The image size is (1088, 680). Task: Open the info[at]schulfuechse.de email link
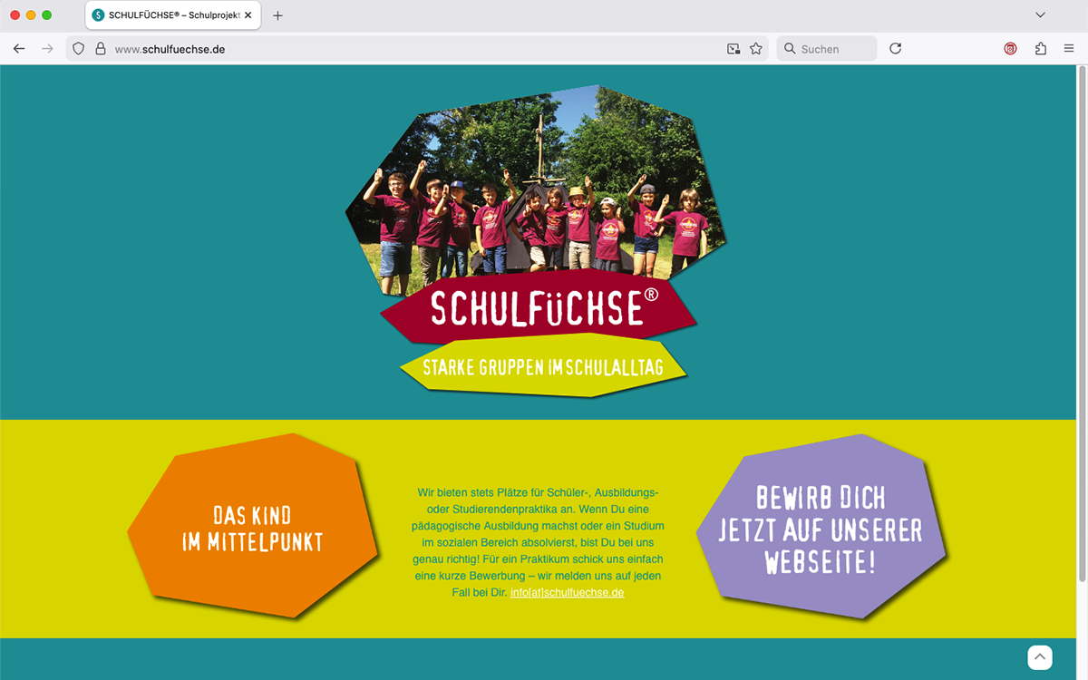click(x=568, y=592)
